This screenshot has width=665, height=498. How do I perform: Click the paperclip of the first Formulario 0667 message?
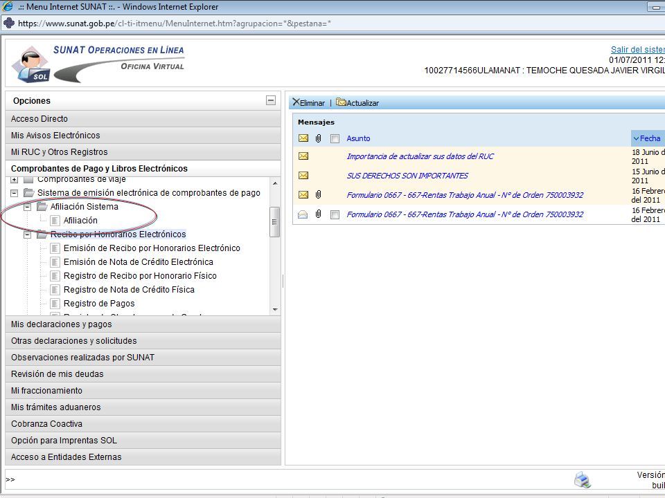pyautogui.click(x=319, y=194)
